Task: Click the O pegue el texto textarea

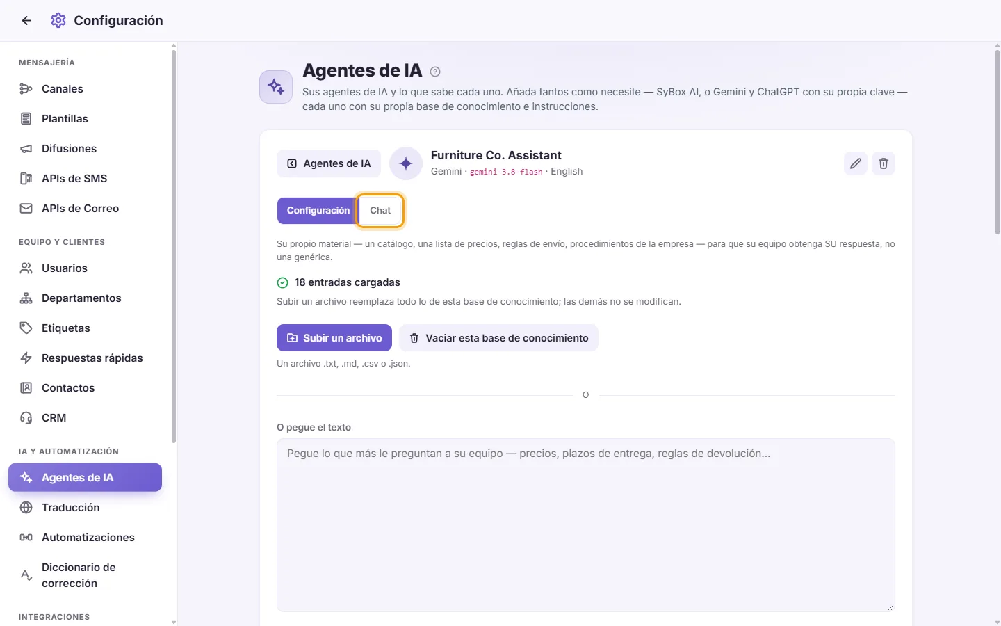Action: pos(585,525)
